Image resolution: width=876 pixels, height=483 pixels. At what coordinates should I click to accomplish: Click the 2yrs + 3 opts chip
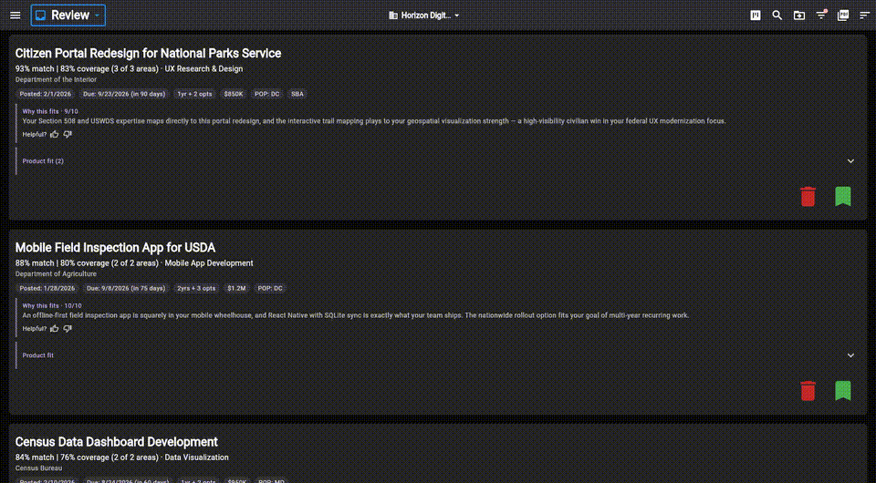[x=196, y=288]
